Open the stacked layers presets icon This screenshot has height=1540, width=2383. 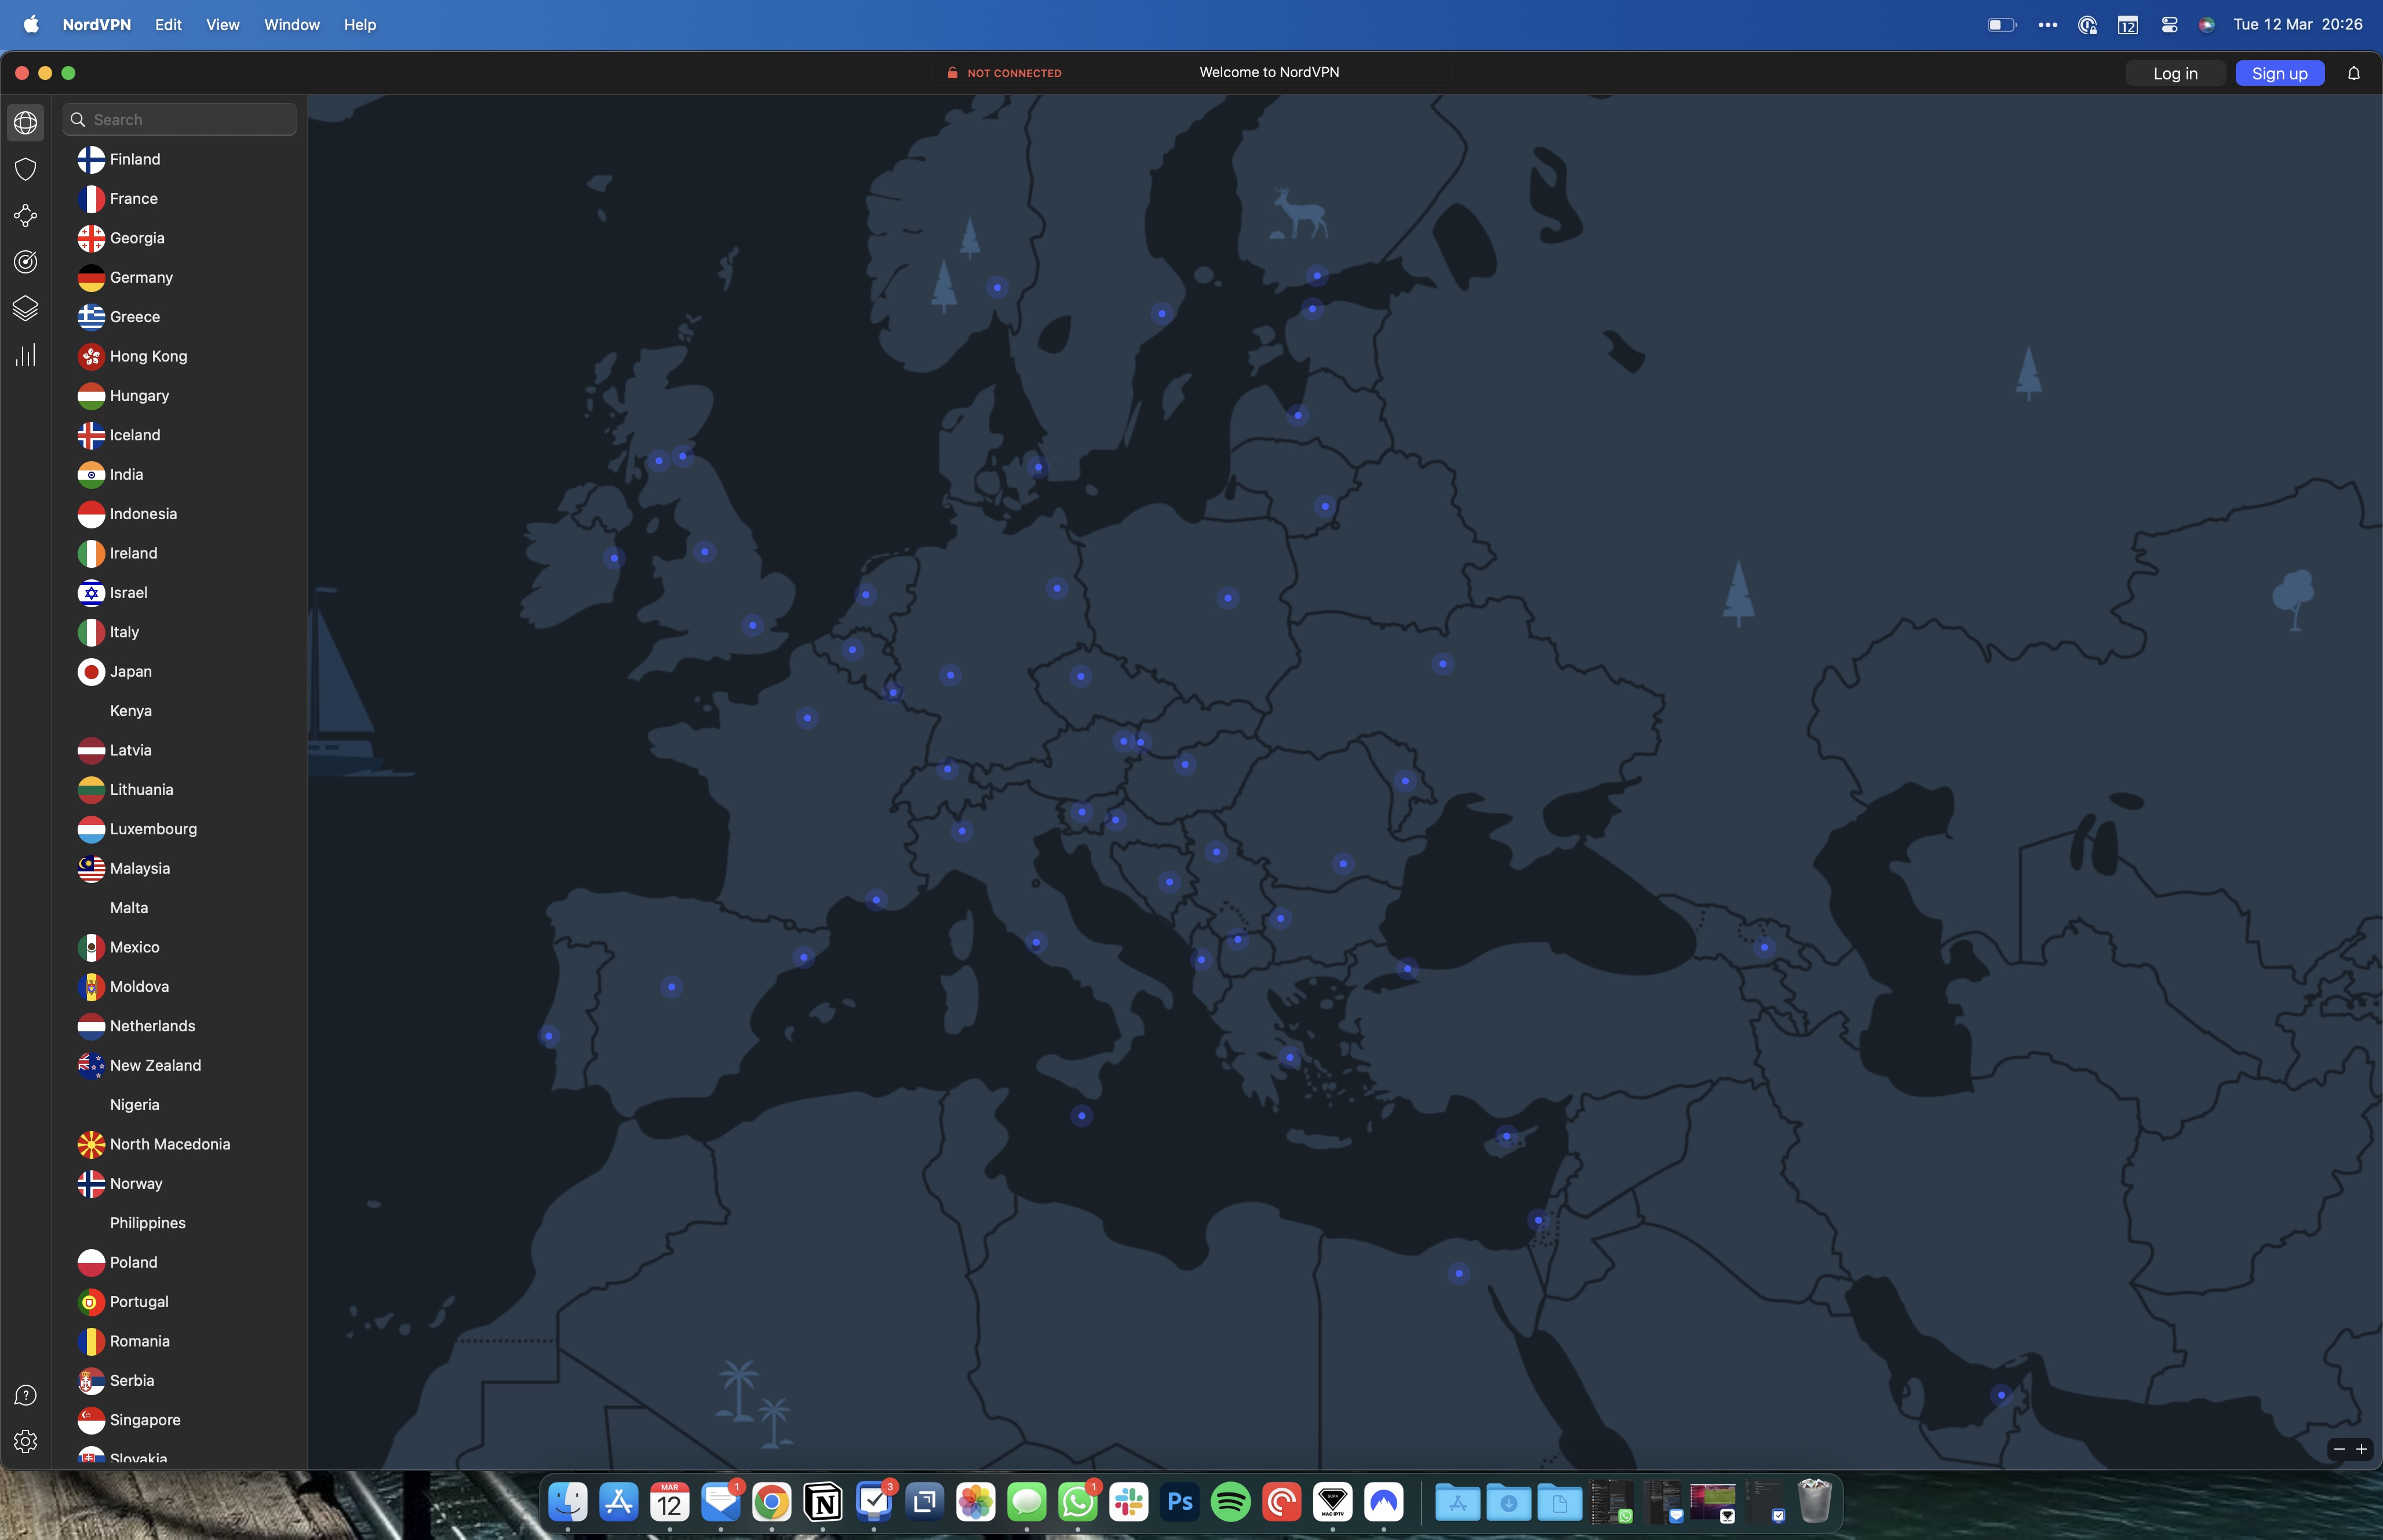point(26,308)
